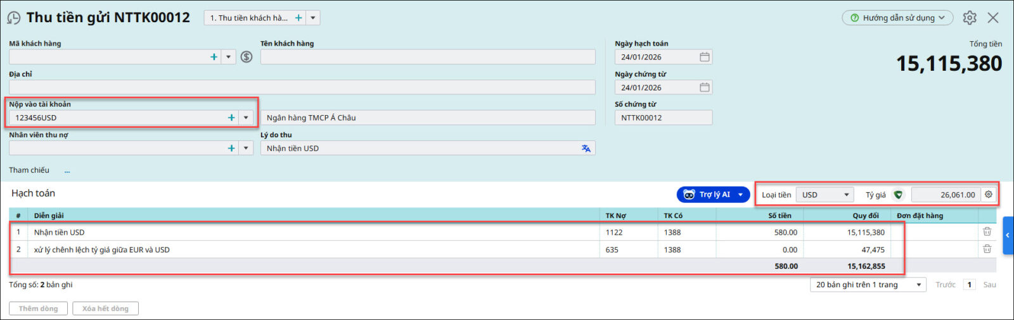Click translate icon in Lý do thu field
The height and width of the screenshot is (320, 1014).
point(586,149)
